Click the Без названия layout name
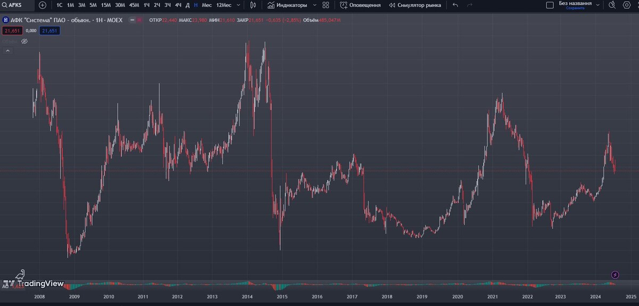Viewport: 639px width, 306px height. click(x=575, y=3)
